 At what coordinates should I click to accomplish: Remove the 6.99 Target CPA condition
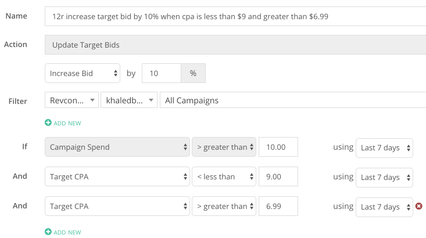click(x=419, y=206)
